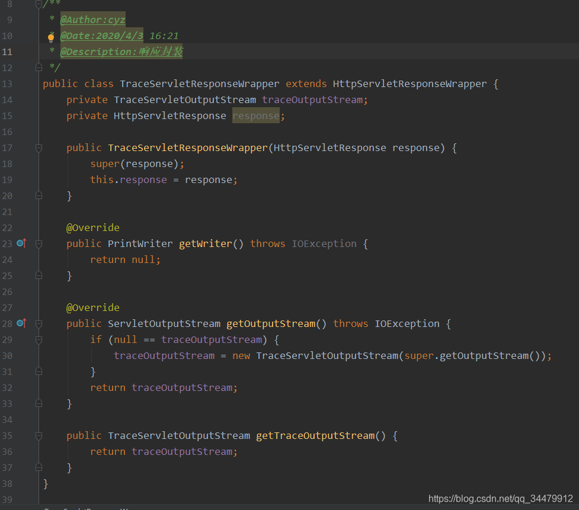Click getTraceOutputStream method name
579x510 pixels.
315,436
